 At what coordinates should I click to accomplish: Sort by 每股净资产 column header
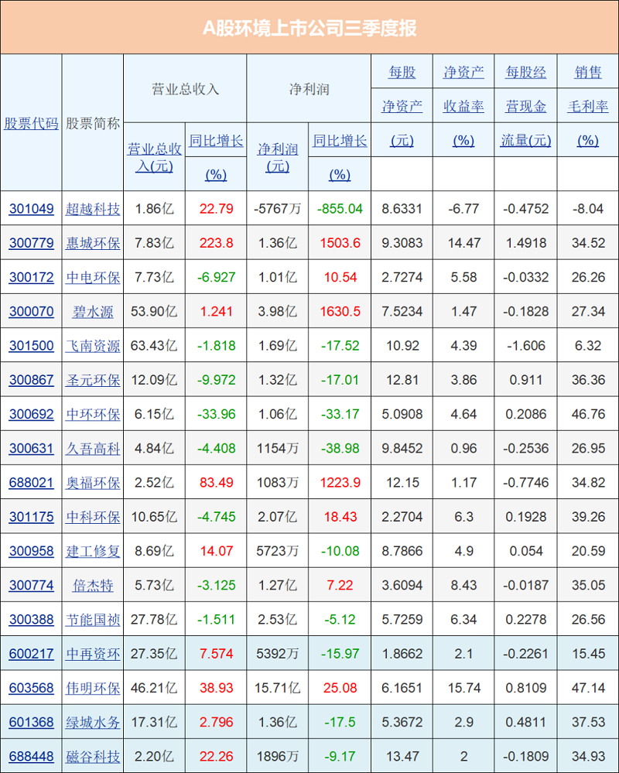pyautogui.click(x=402, y=106)
